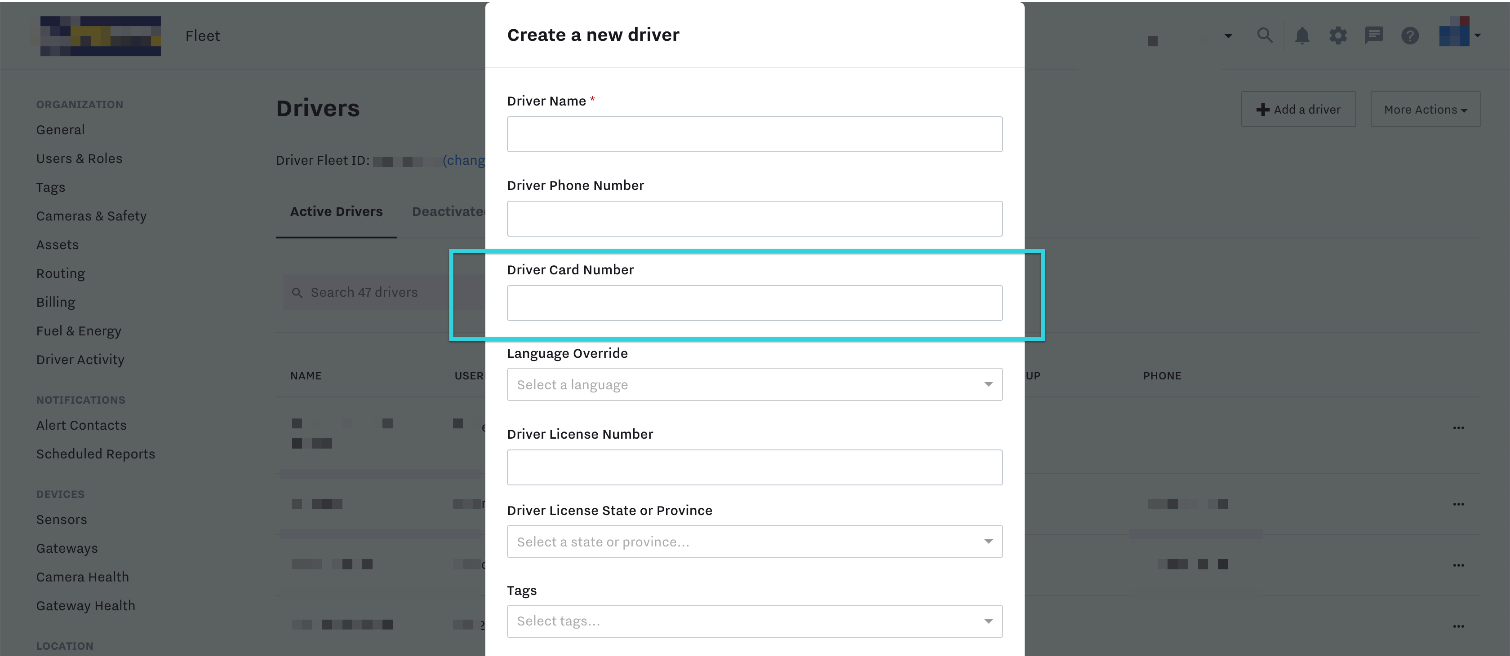Click the Add a driver button

[x=1298, y=109]
